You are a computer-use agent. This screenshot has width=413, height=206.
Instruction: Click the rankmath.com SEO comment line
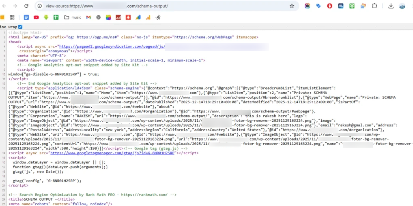click(92, 195)
